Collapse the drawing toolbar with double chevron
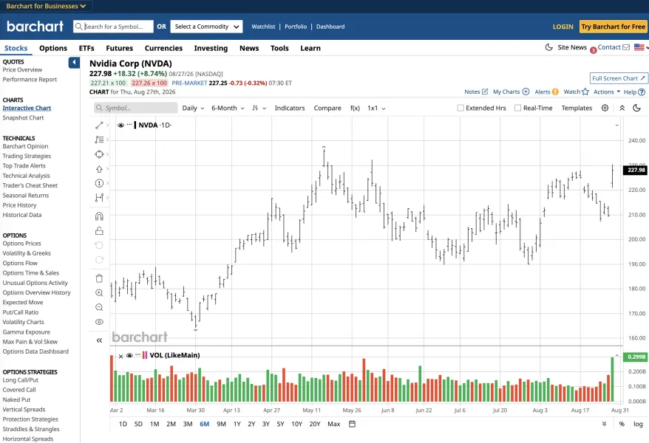Image resolution: width=649 pixels, height=443 pixels. (99, 340)
